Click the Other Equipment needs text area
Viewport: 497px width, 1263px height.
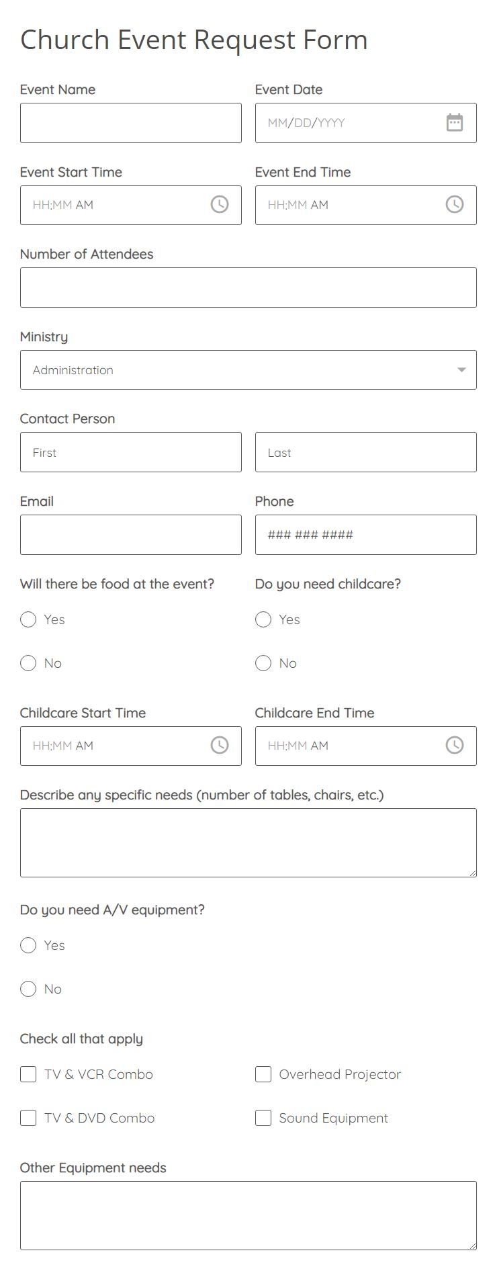click(x=248, y=1213)
